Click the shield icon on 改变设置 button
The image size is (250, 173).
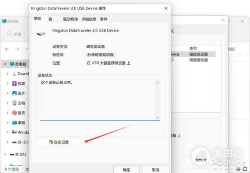pyautogui.click(x=51, y=142)
